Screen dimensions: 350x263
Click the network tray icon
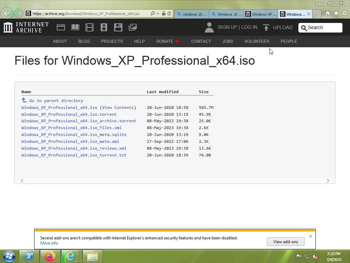point(307,256)
